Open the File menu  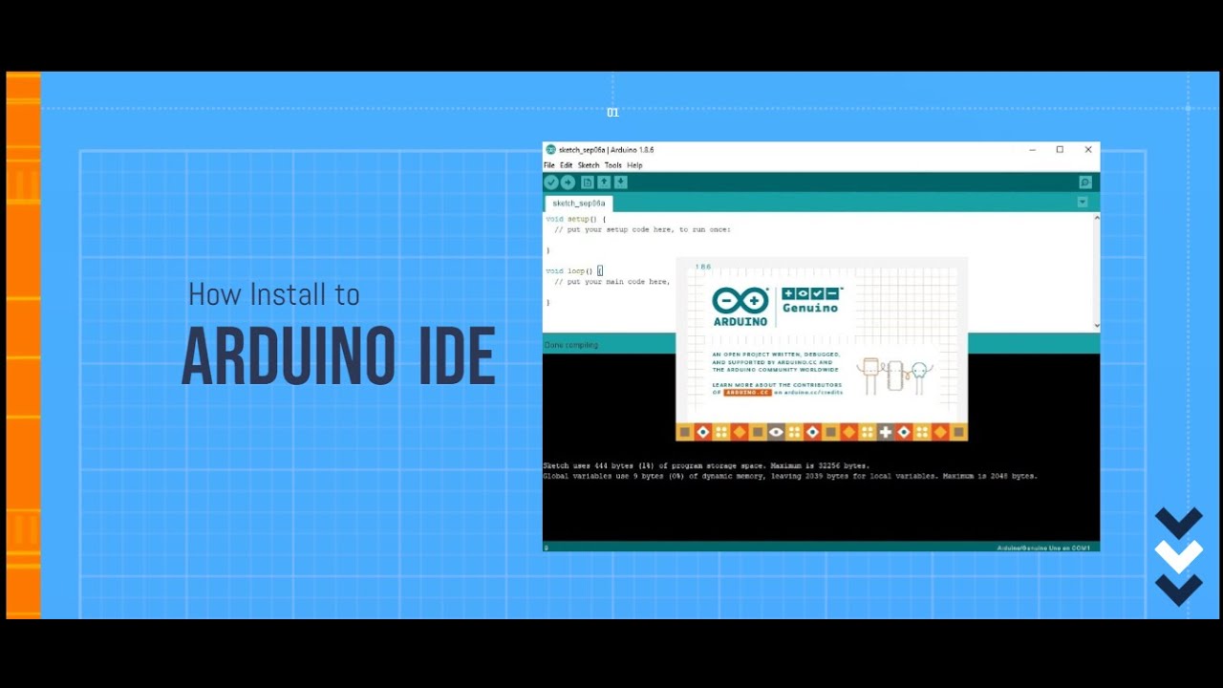[x=549, y=165]
